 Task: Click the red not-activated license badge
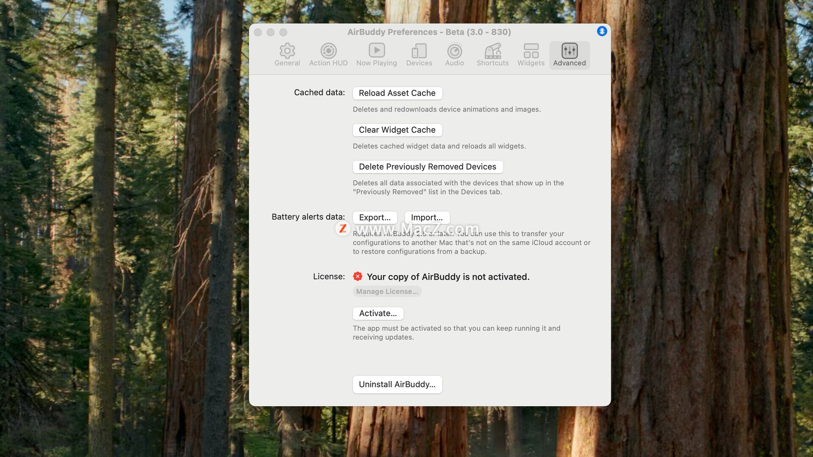click(x=358, y=276)
